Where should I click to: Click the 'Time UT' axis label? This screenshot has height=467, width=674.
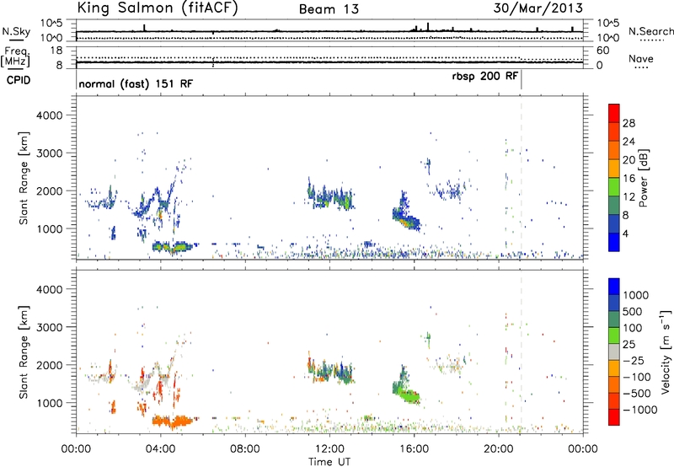click(329, 462)
